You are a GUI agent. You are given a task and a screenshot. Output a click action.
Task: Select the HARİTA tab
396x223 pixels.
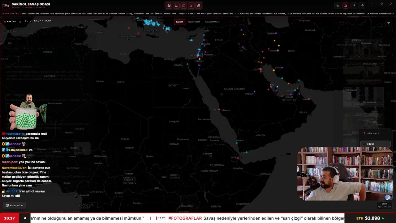[x=179, y=22]
